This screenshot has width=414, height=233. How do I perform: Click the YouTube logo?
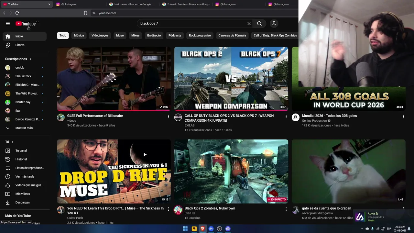[26, 24]
